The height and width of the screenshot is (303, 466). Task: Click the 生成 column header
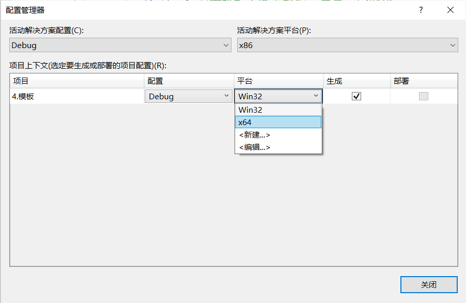tap(356, 81)
